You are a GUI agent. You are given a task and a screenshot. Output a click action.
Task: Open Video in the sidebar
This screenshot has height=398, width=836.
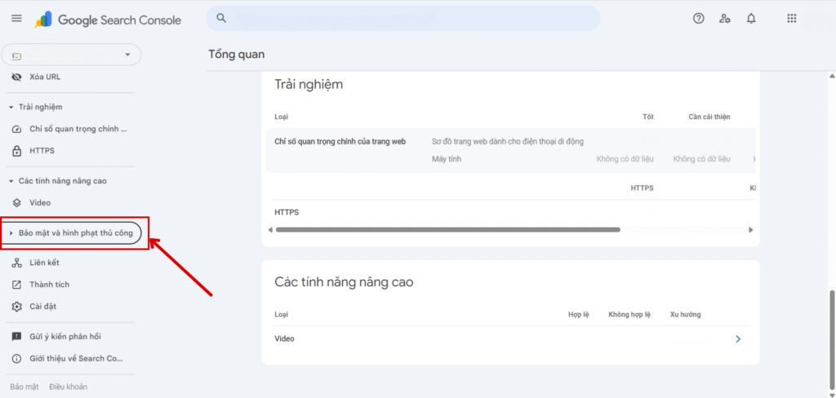[40, 203]
